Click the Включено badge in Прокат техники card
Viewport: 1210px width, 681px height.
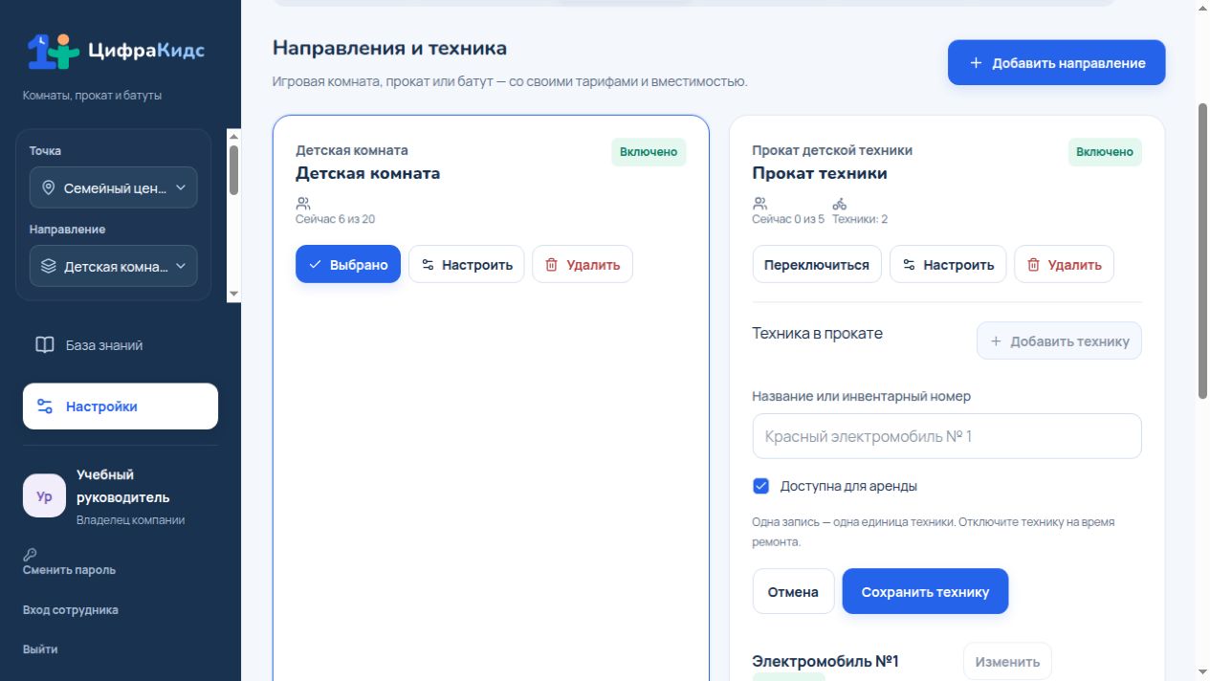(x=1105, y=152)
